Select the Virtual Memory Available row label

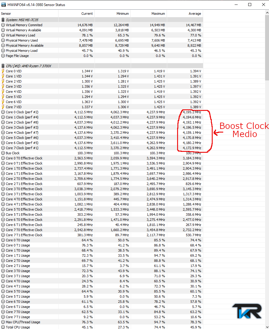(x=23, y=30)
